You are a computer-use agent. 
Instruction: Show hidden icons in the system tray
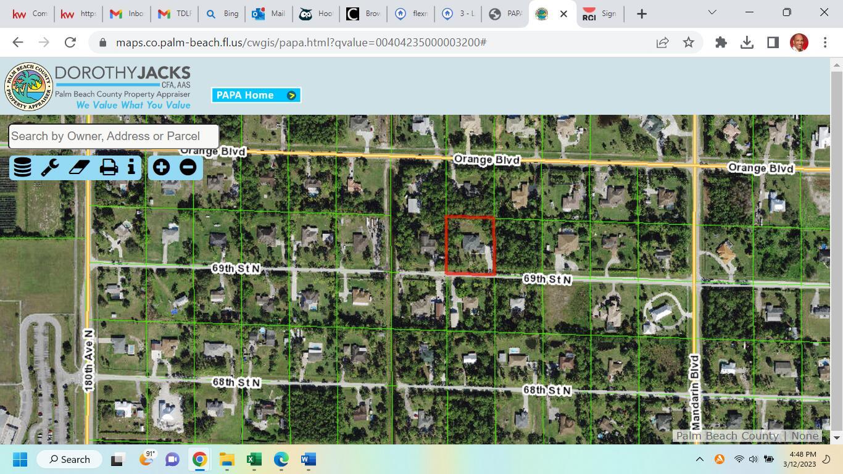tap(699, 459)
